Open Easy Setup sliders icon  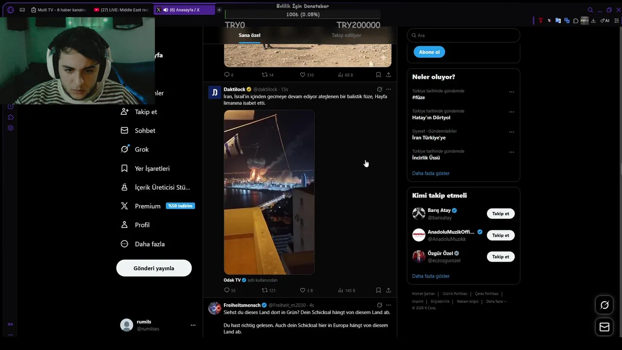617,20
